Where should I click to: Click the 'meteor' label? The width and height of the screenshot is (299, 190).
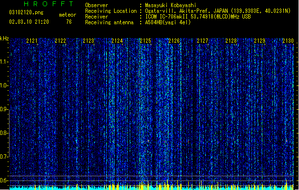coord(68,15)
